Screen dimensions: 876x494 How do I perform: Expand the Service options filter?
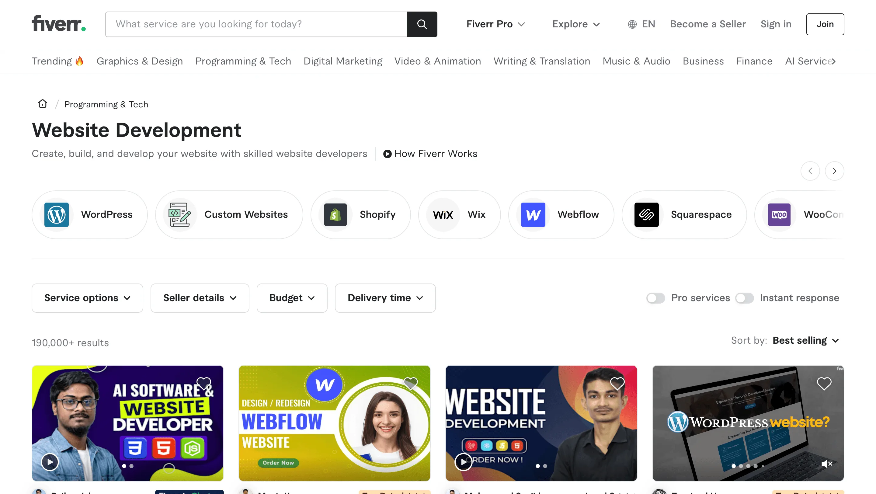(87, 298)
